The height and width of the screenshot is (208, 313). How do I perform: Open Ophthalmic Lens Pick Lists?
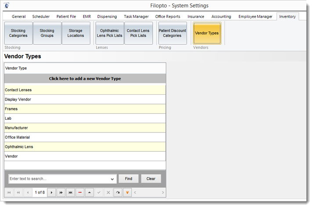(110, 33)
